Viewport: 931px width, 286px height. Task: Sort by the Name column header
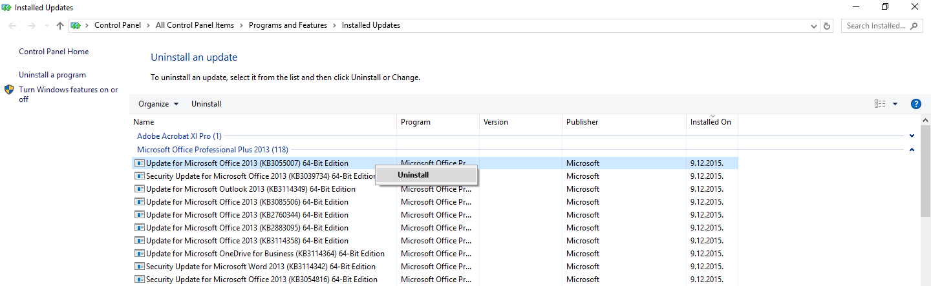(x=264, y=122)
